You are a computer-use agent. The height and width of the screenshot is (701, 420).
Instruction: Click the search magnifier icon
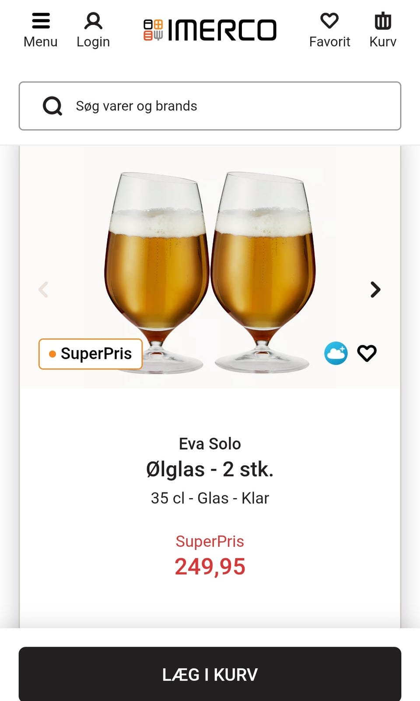(52, 106)
